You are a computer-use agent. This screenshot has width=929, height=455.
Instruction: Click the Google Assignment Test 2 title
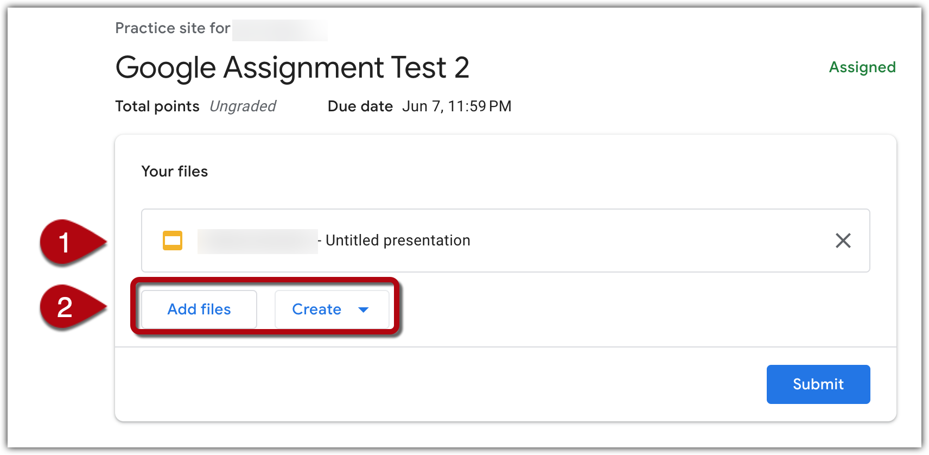(292, 67)
